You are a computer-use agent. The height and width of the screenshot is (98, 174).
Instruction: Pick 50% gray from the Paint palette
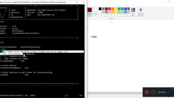(x=103, y=9)
